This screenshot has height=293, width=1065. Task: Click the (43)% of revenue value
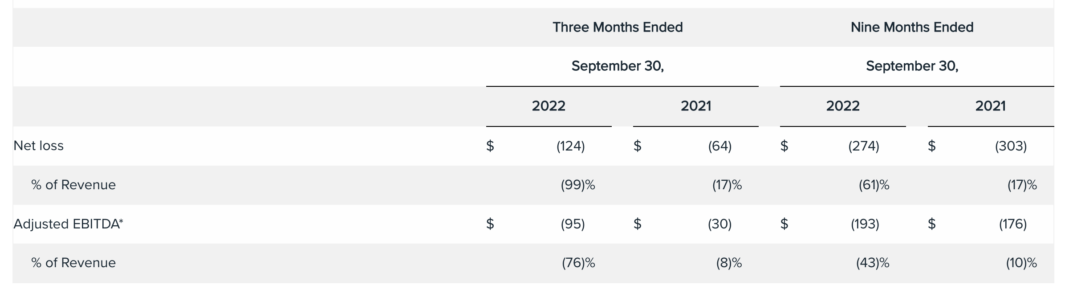point(872,263)
